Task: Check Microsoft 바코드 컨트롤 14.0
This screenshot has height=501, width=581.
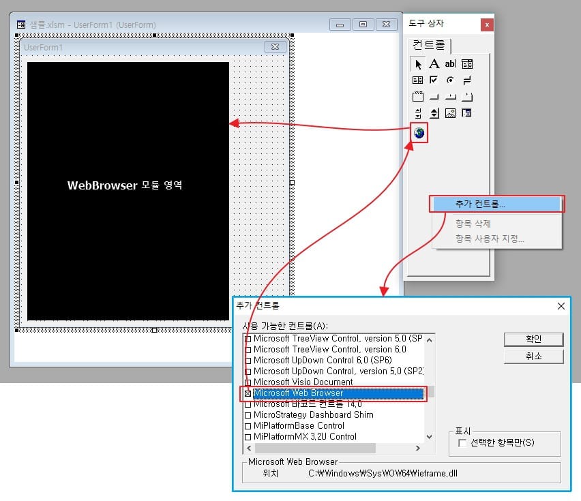Action: point(248,404)
